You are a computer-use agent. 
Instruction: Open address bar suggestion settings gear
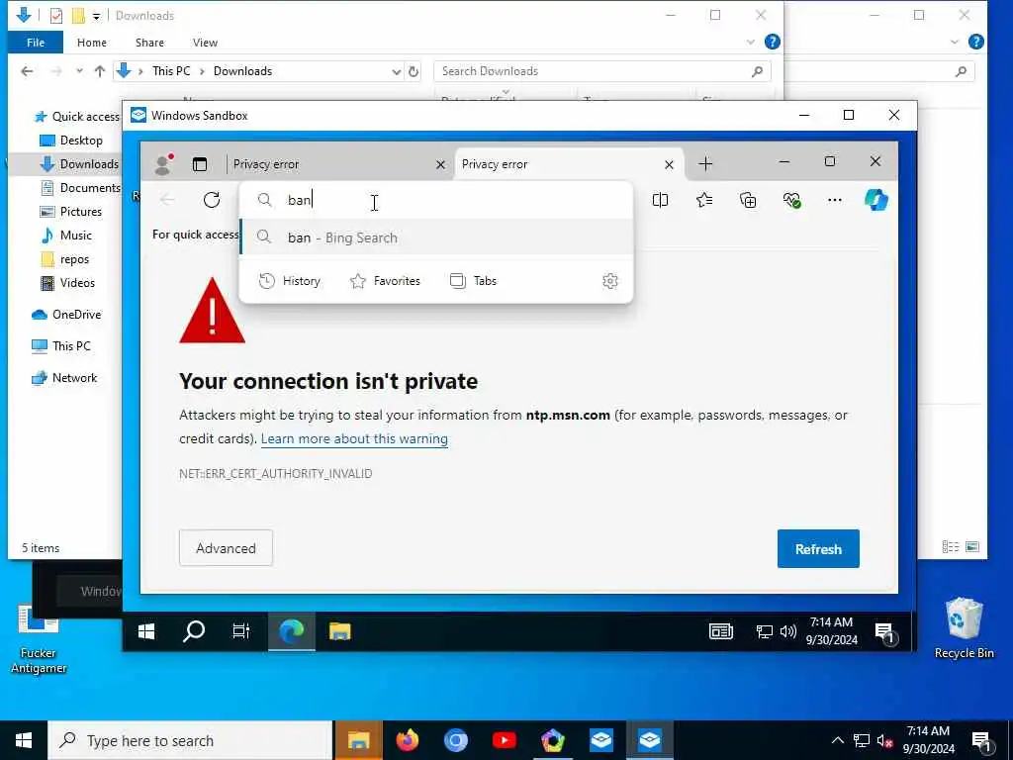609,280
